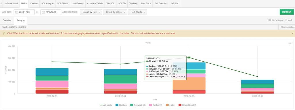Viewport: 295px width, 110px height.
Task: Open the SQL 3D tab
Action: tap(122, 3)
